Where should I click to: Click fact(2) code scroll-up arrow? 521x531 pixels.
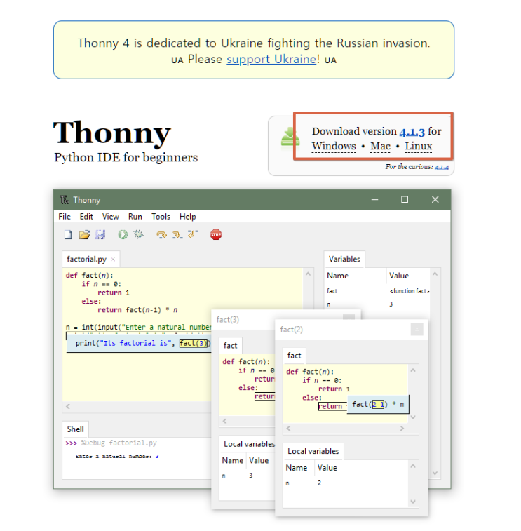(413, 370)
